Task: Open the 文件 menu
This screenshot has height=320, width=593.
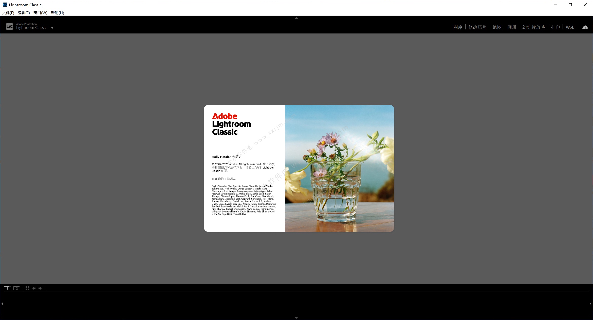Action: pyautogui.click(x=8, y=13)
